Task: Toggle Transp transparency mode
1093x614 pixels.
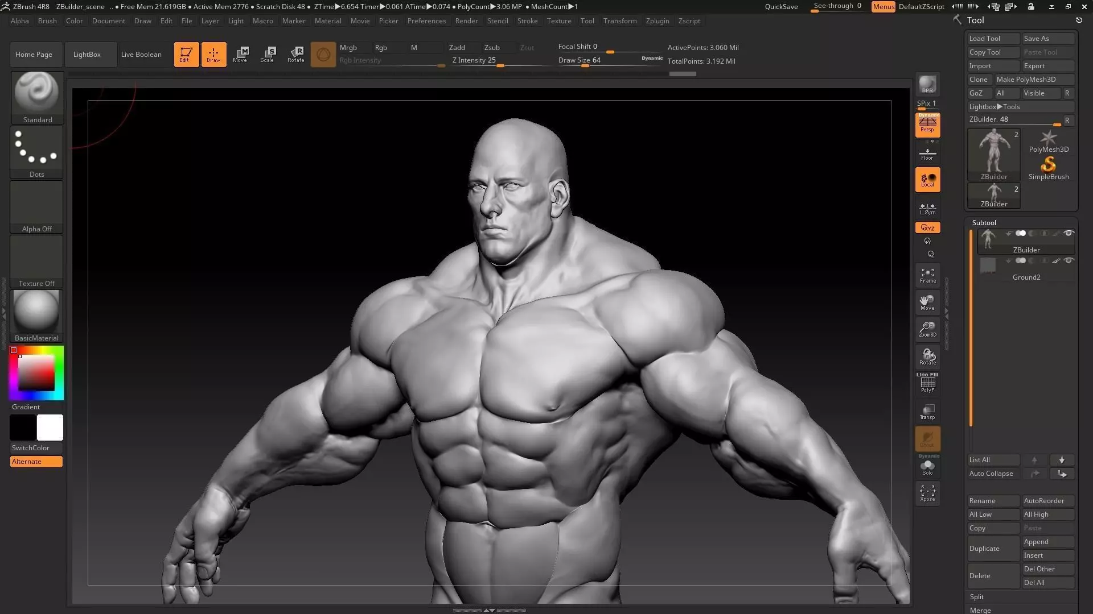Action: [x=927, y=412]
